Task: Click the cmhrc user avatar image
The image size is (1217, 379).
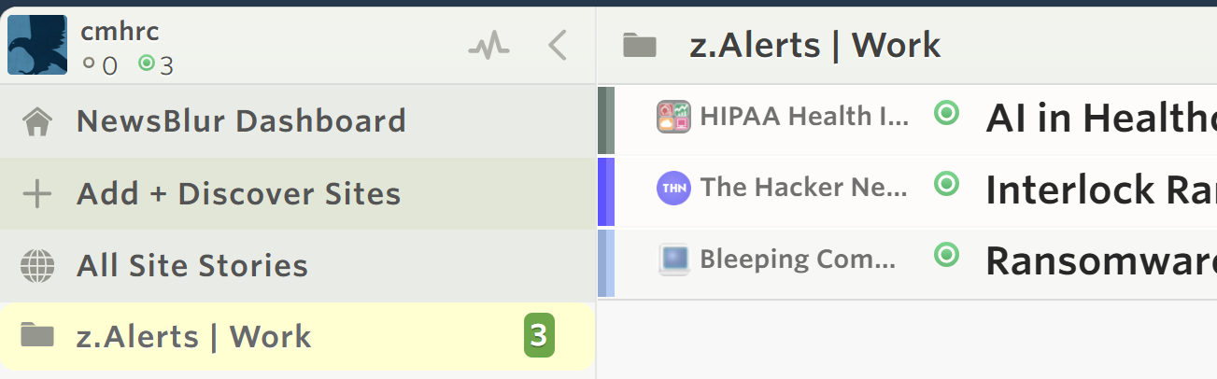Action: 37,45
